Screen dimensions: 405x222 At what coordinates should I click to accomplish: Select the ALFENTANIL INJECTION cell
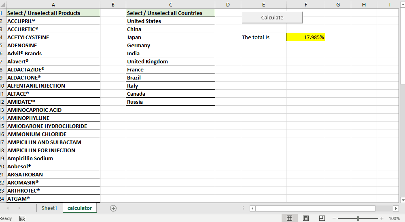pyautogui.click(x=53, y=86)
